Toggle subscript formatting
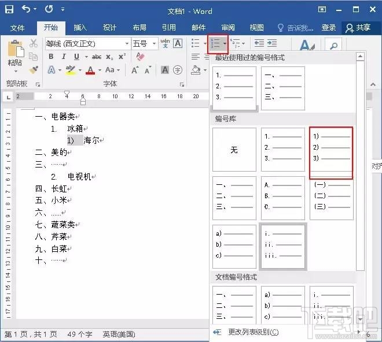The width and height of the screenshot is (382, 342). (109, 57)
